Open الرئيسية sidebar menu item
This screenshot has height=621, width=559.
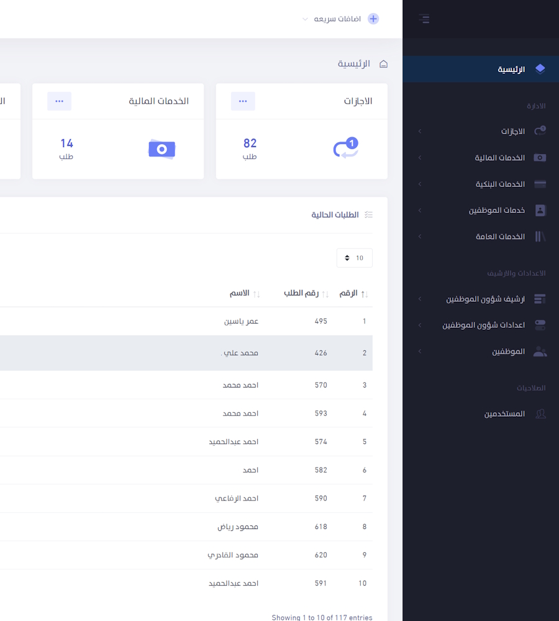tap(481, 69)
